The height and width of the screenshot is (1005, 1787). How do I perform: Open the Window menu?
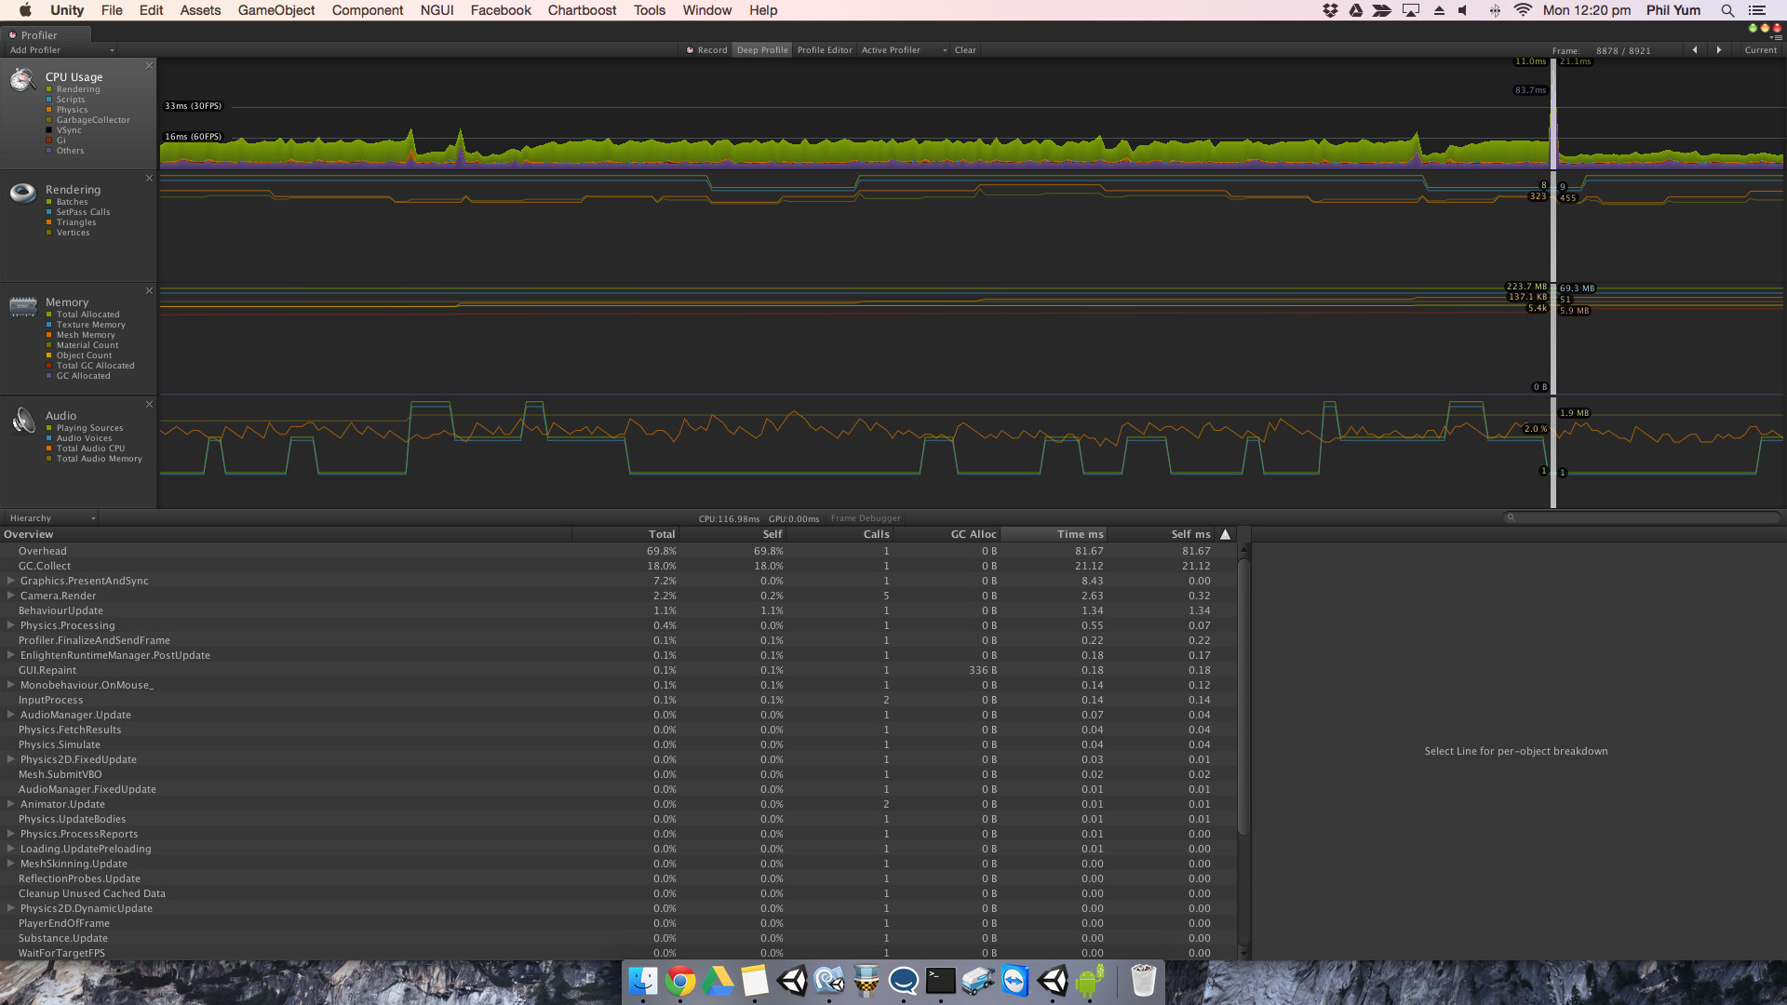coord(706,10)
